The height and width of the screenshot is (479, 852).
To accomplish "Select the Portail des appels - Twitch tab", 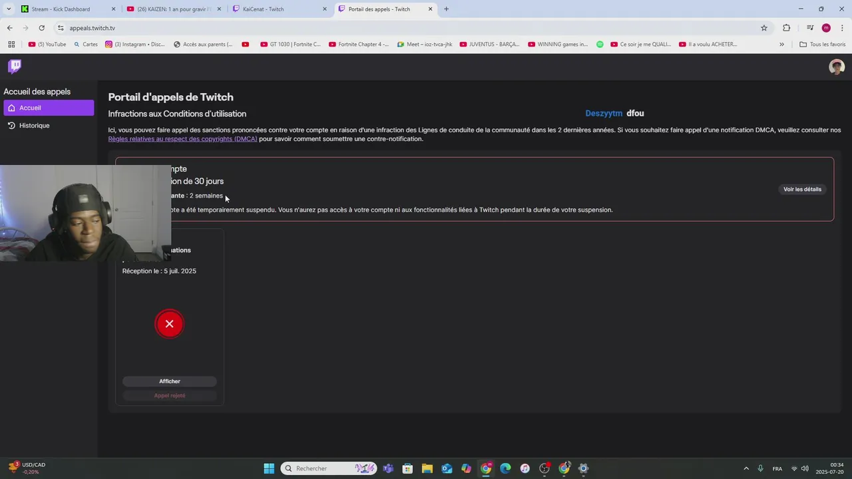I will pyautogui.click(x=385, y=9).
